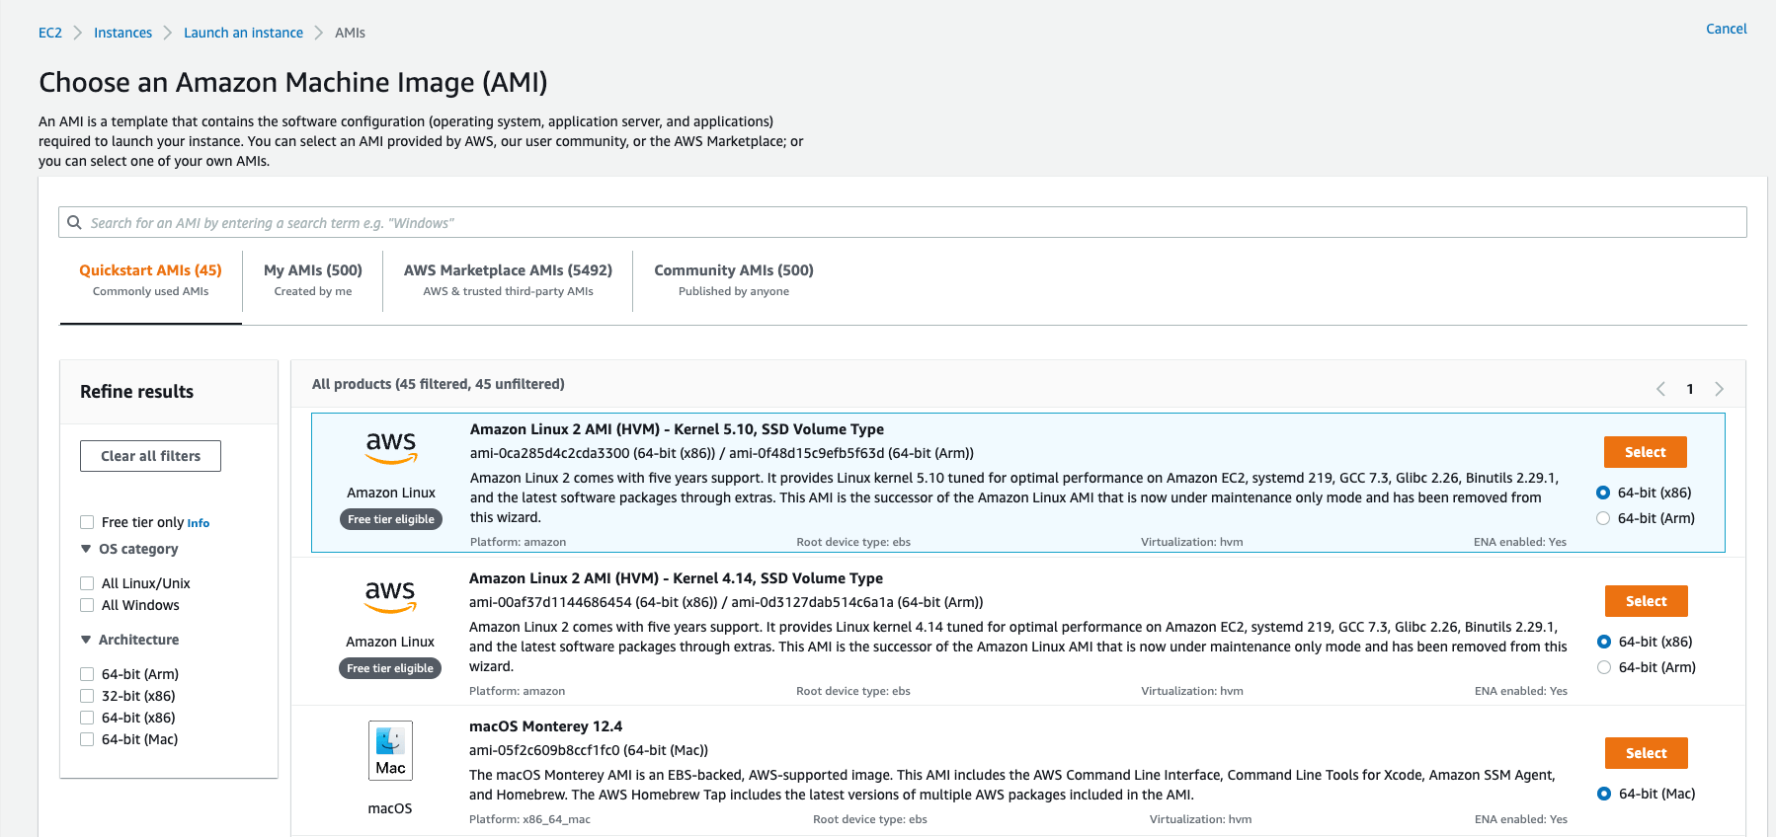Check the 64-bit (Mac) architecture filter

(x=87, y=739)
